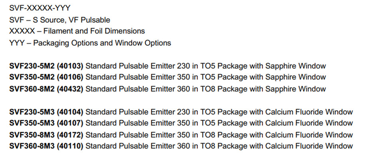Click the SVF-XXXXX-YYY heading text
The height and width of the screenshot is (155, 383).
[40, 8]
